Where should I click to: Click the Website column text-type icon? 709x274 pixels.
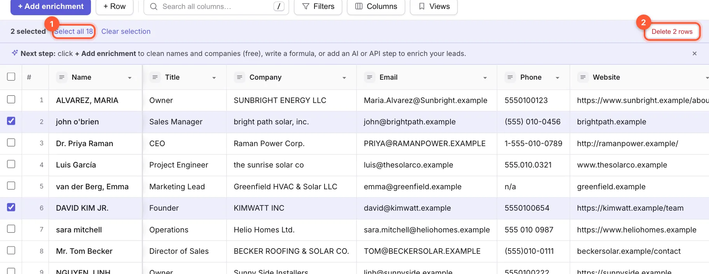[583, 77]
